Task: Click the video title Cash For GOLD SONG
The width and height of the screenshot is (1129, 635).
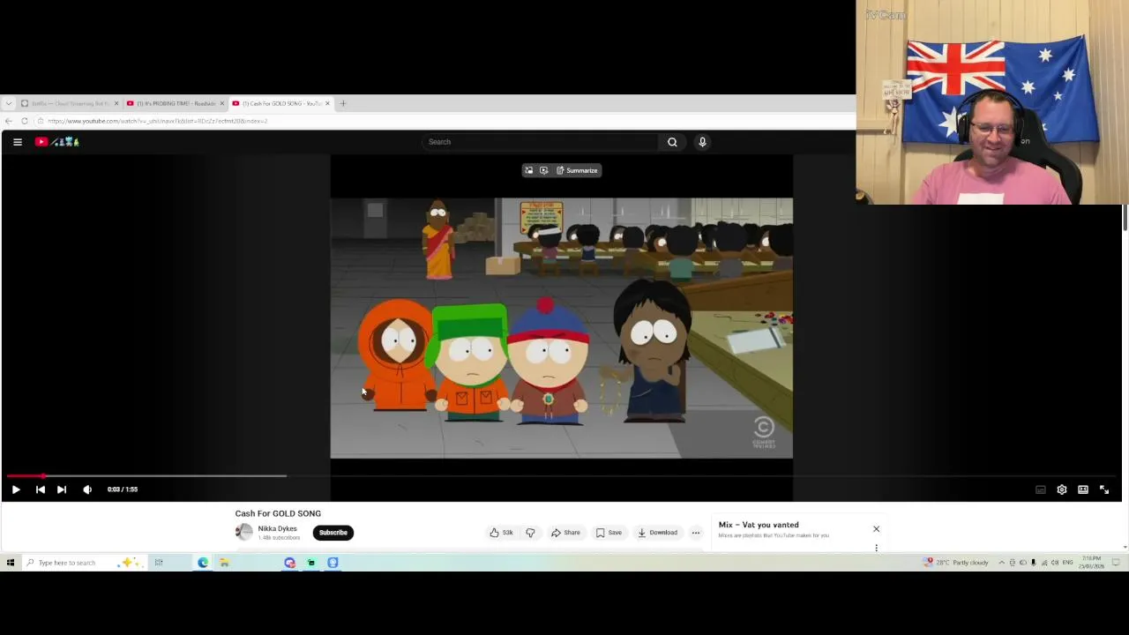Action: click(278, 513)
